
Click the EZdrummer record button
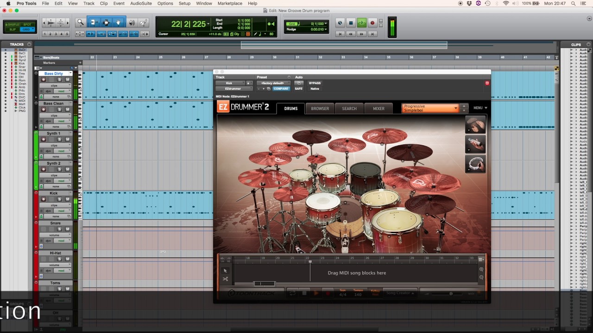[x=328, y=293]
